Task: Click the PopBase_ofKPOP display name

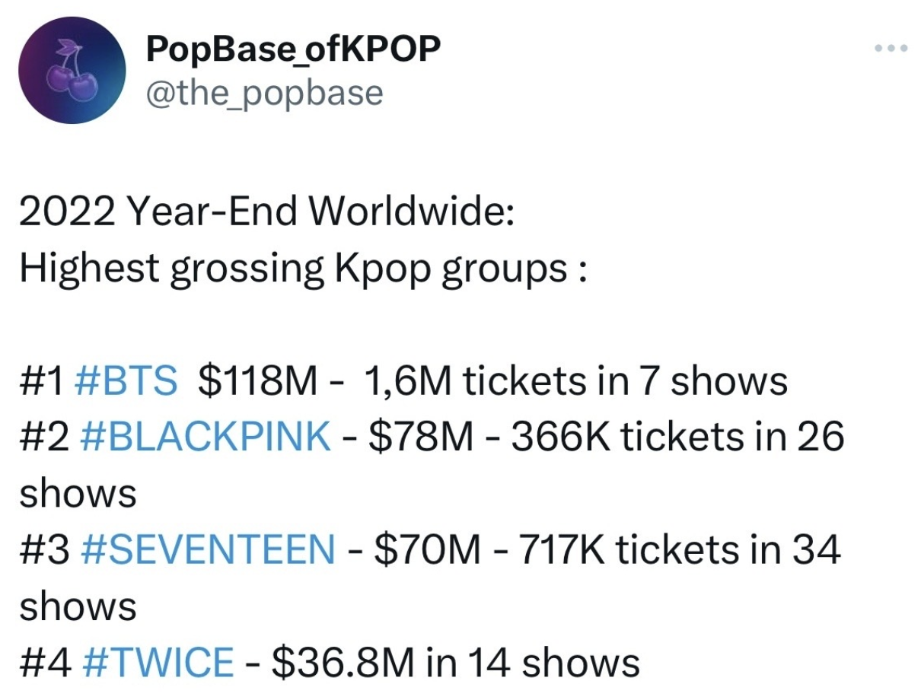Action: [295, 49]
